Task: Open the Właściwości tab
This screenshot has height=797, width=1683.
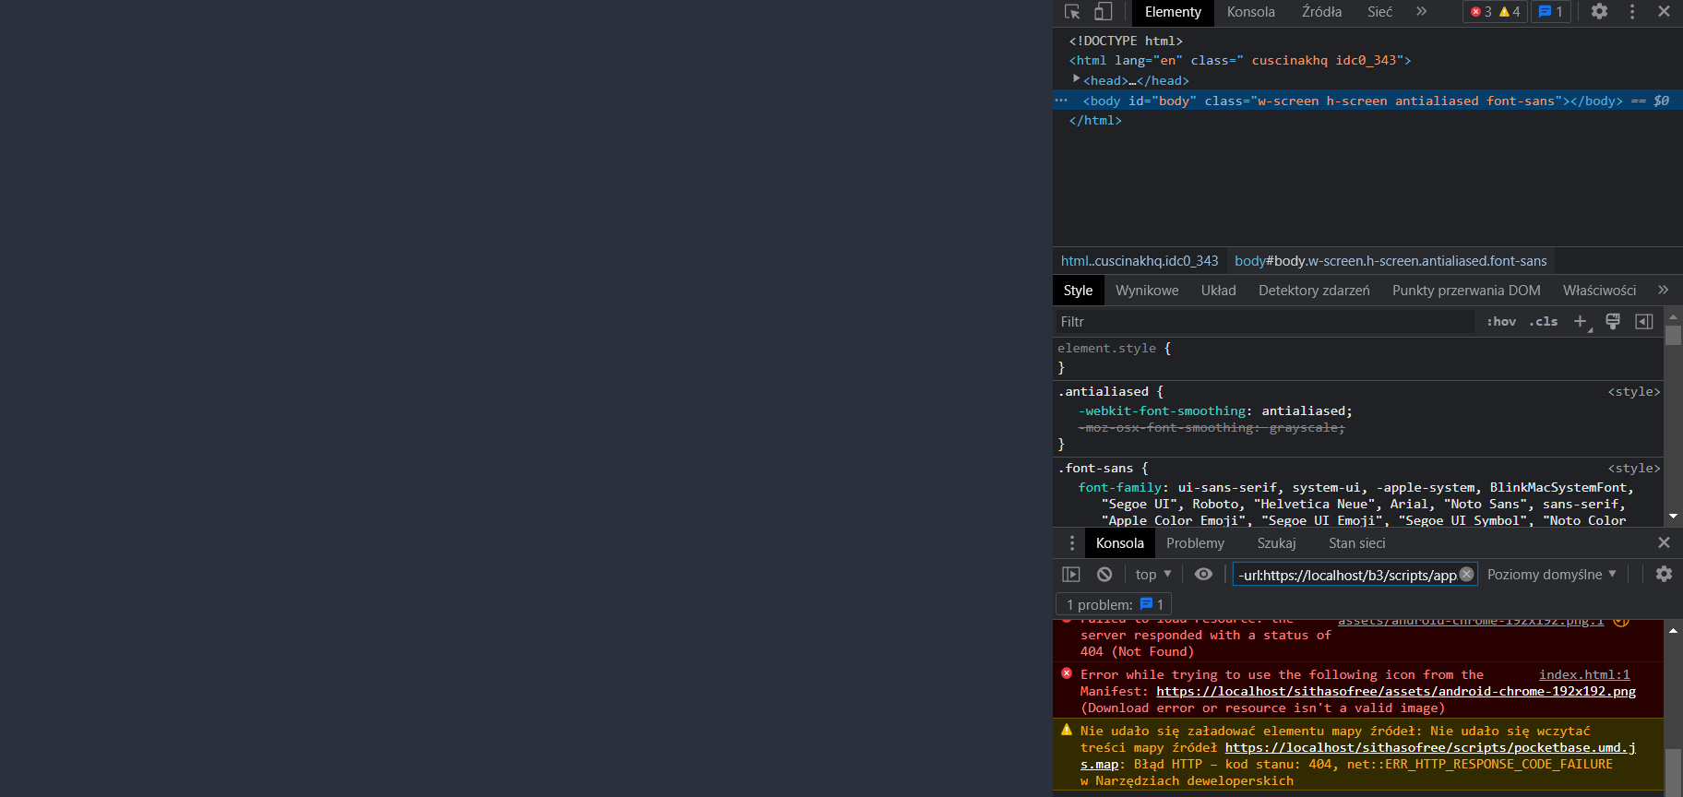Action: pos(1599,291)
